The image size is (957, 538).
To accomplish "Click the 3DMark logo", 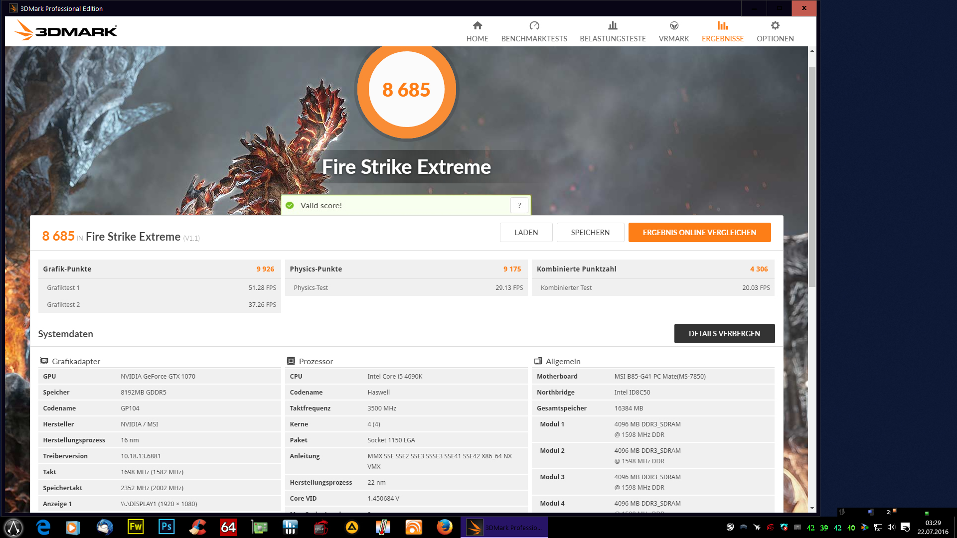I will click(66, 31).
